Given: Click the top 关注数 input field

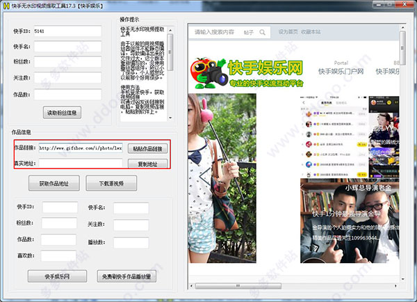Looking at the screenshot, I should 67,78.
